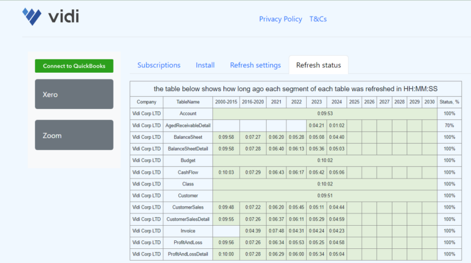Screen dimensions: 471x263
Task: Select the Xero connector button
Action: click(74, 94)
